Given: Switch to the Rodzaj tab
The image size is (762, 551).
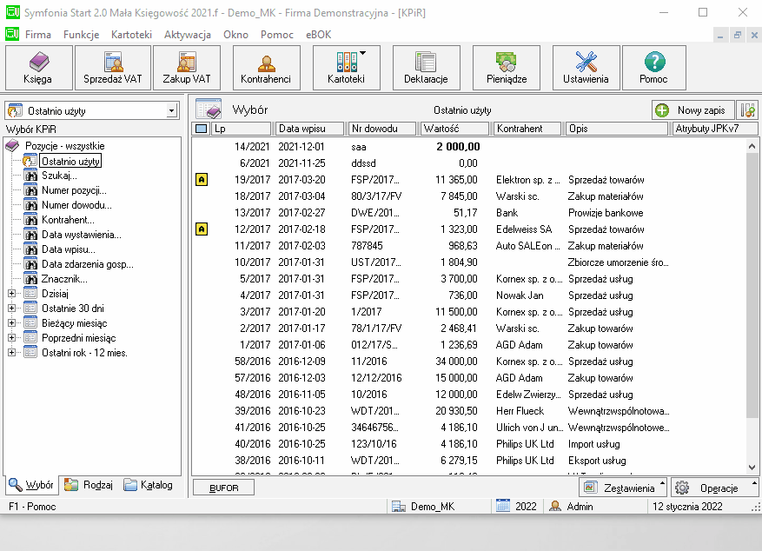Looking at the screenshot, I should pyautogui.click(x=89, y=485).
